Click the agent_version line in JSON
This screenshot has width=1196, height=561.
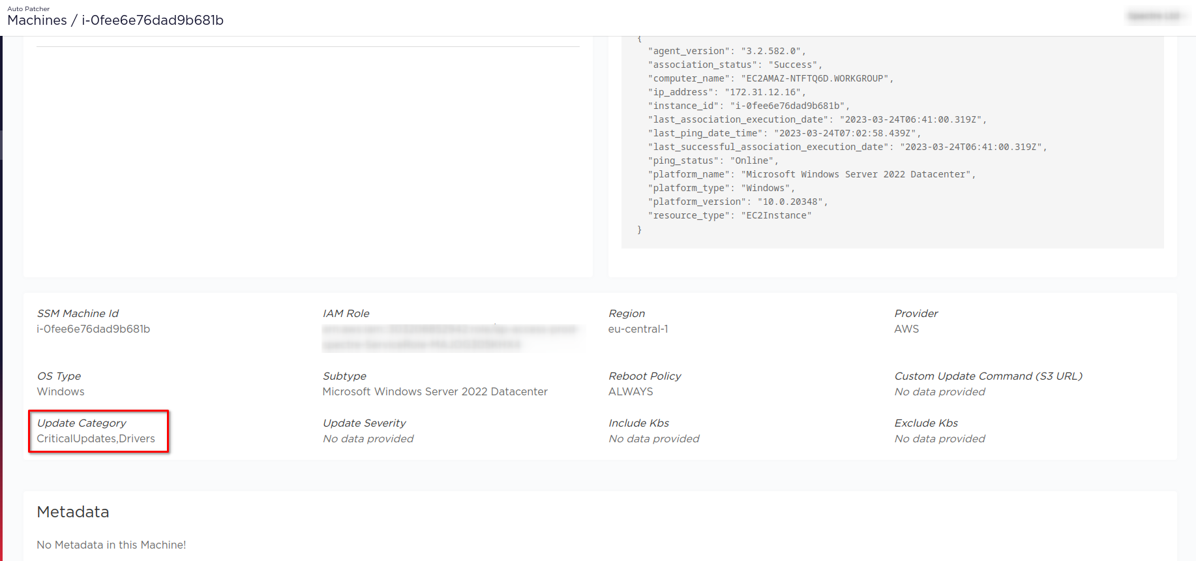pyautogui.click(x=727, y=51)
